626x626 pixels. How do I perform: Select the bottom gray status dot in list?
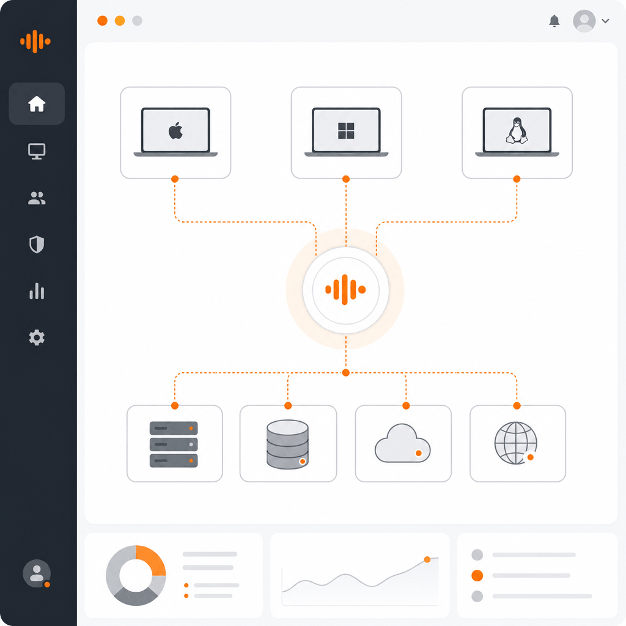pyautogui.click(x=477, y=596)
